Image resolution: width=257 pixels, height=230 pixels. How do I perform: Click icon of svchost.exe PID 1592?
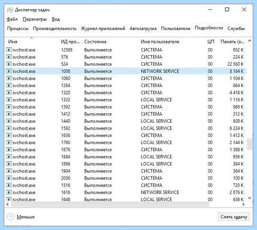pos(9,128)
